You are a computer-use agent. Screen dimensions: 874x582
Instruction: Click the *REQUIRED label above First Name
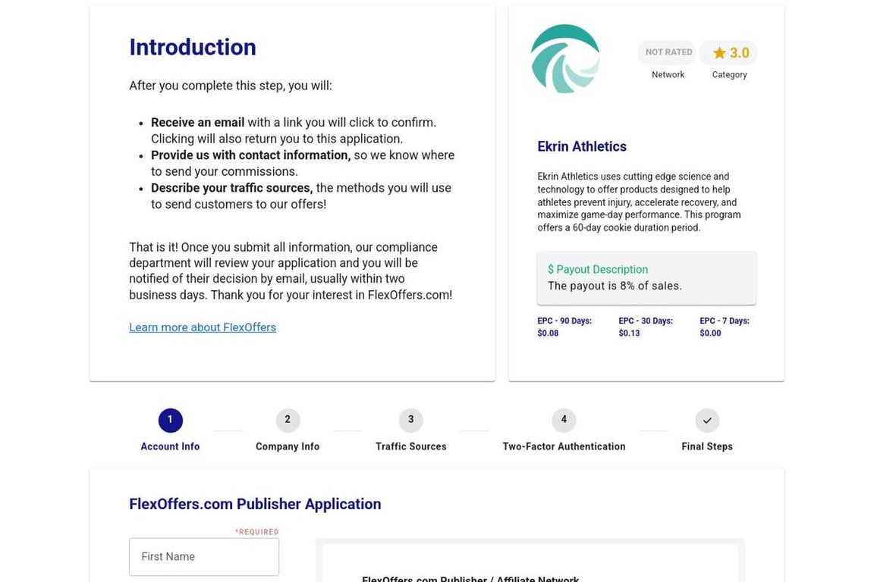(256, 532)
